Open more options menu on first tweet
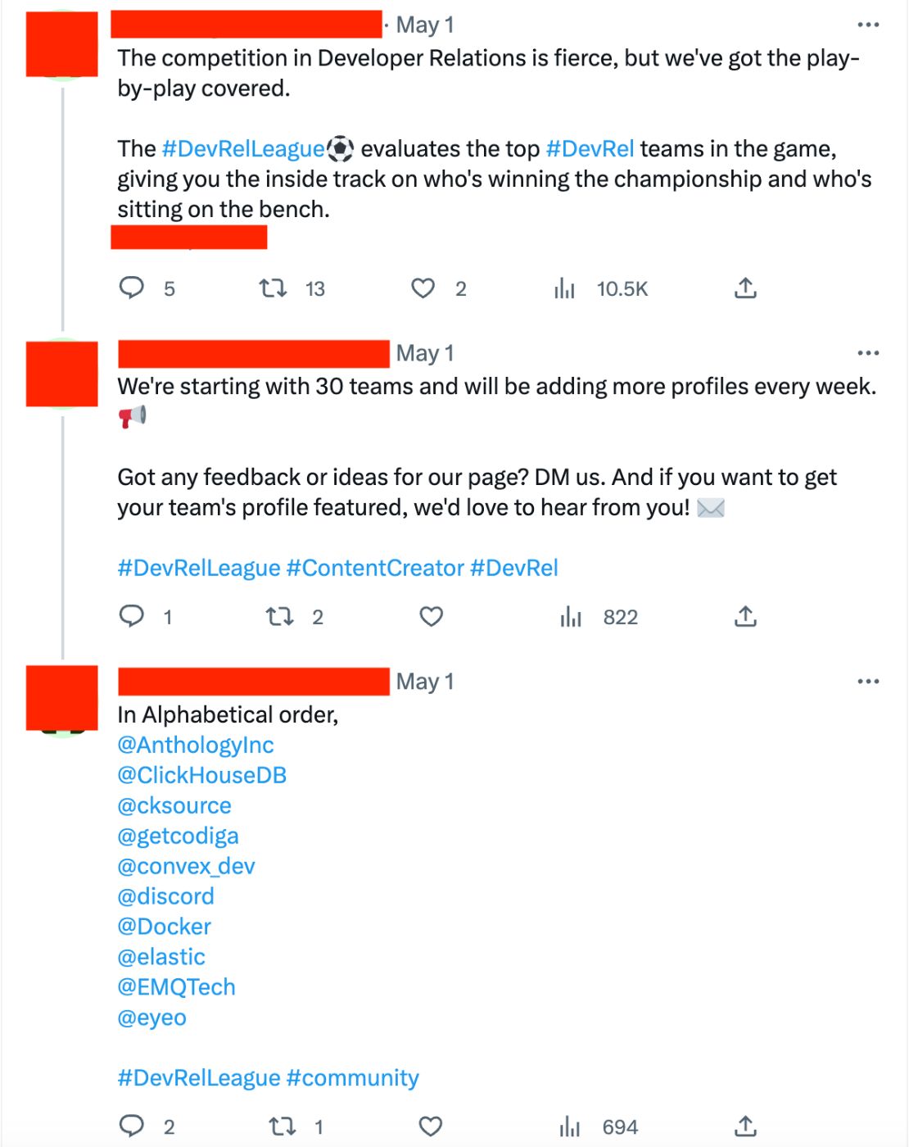 [x=867, y=25]
